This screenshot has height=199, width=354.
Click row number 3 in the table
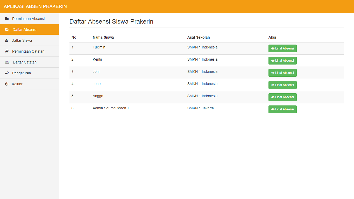(73, 72)
